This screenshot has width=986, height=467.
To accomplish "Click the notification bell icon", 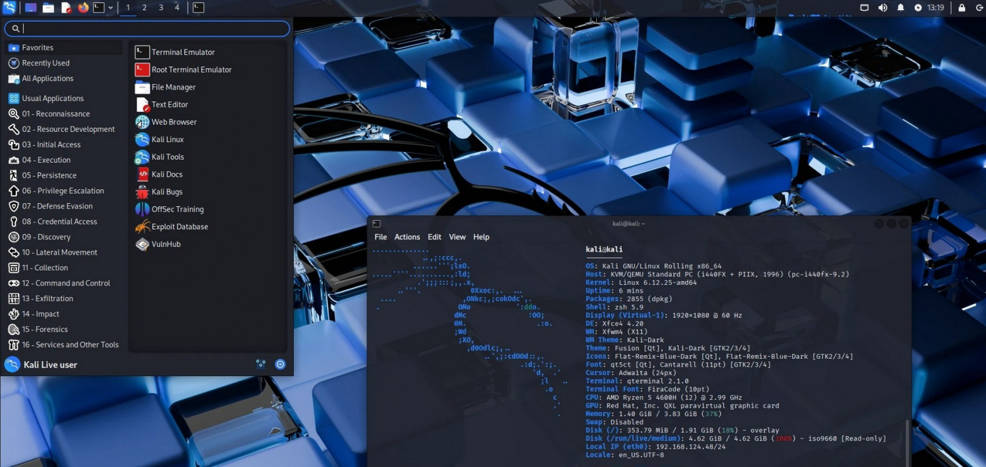I will pyautogui.click(x=901, y=8).
